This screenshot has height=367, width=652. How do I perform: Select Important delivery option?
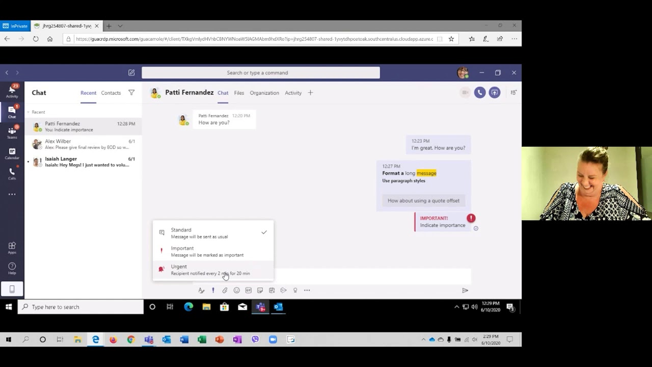click(x=213, y=251)
